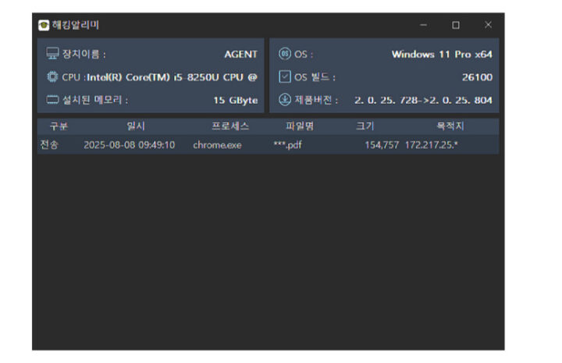This screenshot has width=562, height=363.
Task: Click the 제품버전 label
Action: point(316,100)
